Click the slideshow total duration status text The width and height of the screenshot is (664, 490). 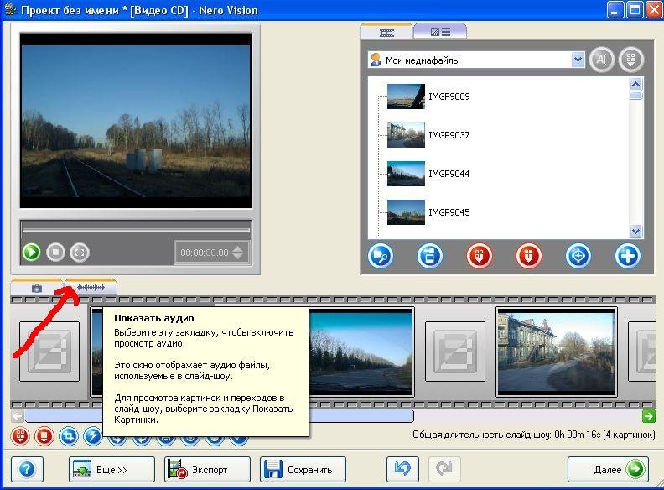[x=533, y=435]
